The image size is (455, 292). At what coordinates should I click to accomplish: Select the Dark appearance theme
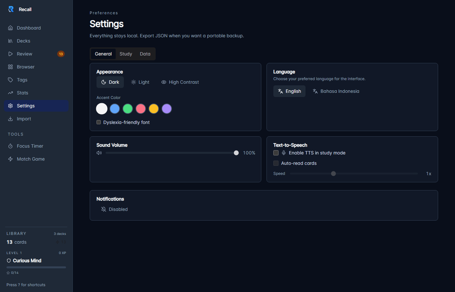[110, 82]
